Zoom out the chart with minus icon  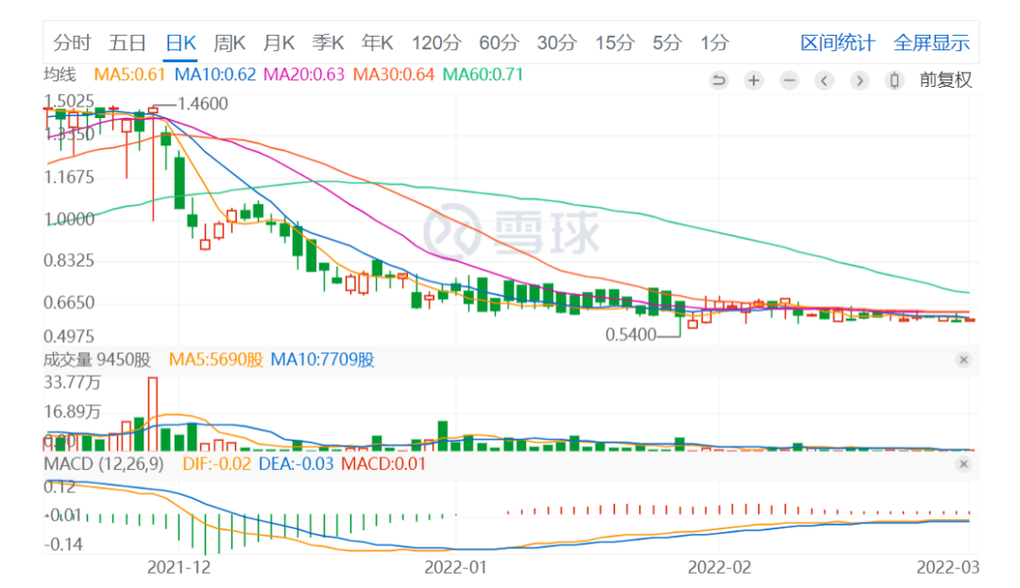click(x=790, y=80)
